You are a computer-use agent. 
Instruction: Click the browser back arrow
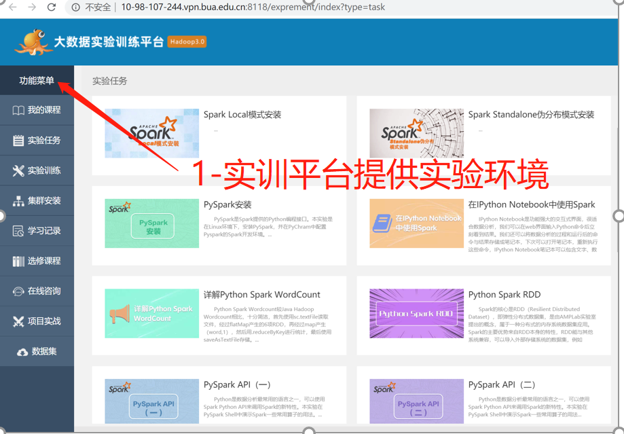[x=13, y=7]
